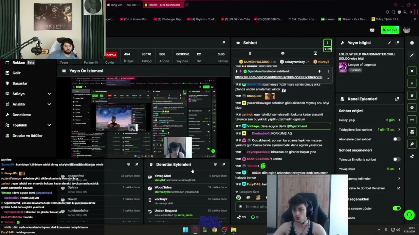Image resolution: width=419 pixels, height=235 pixels.
Task: Open Yavaş mod setting (15 sn.)
Action: [370, 169]
